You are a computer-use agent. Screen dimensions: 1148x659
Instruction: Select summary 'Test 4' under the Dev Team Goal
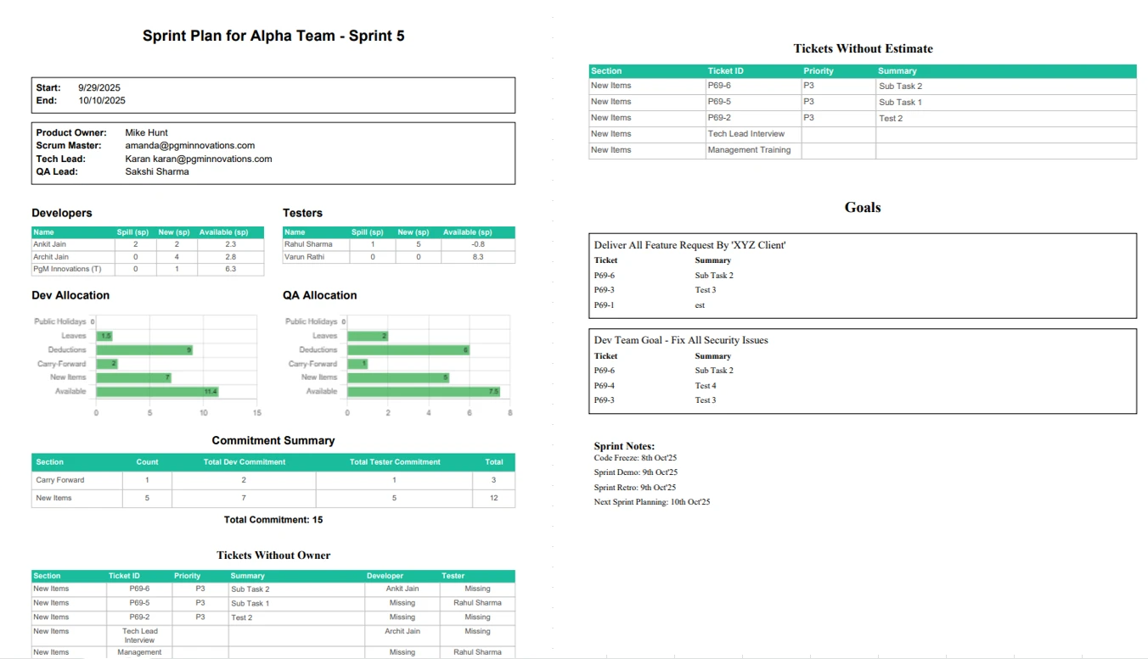[706, 386]
